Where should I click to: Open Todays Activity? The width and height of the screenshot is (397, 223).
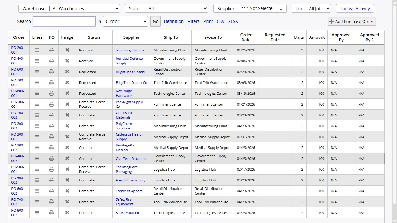tap(355, 8)
